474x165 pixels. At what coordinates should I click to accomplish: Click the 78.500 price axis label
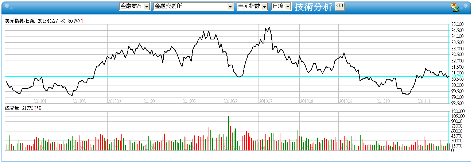pos(457,104)
